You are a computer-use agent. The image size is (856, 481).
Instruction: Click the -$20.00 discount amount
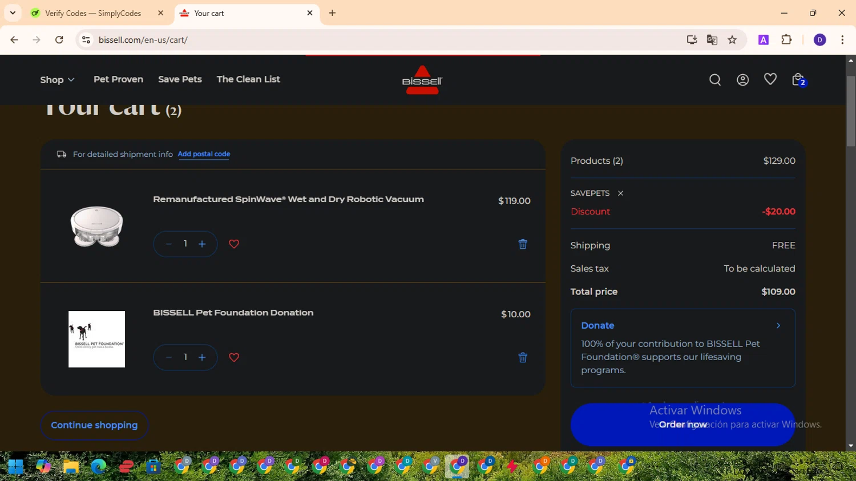tap(778, 212)
